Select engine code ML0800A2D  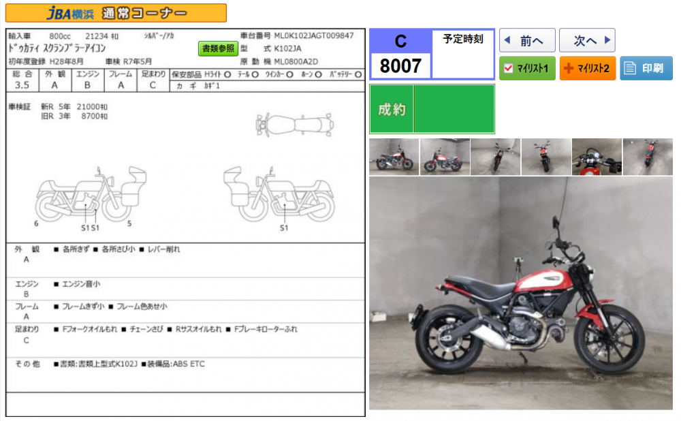[296, 62]
